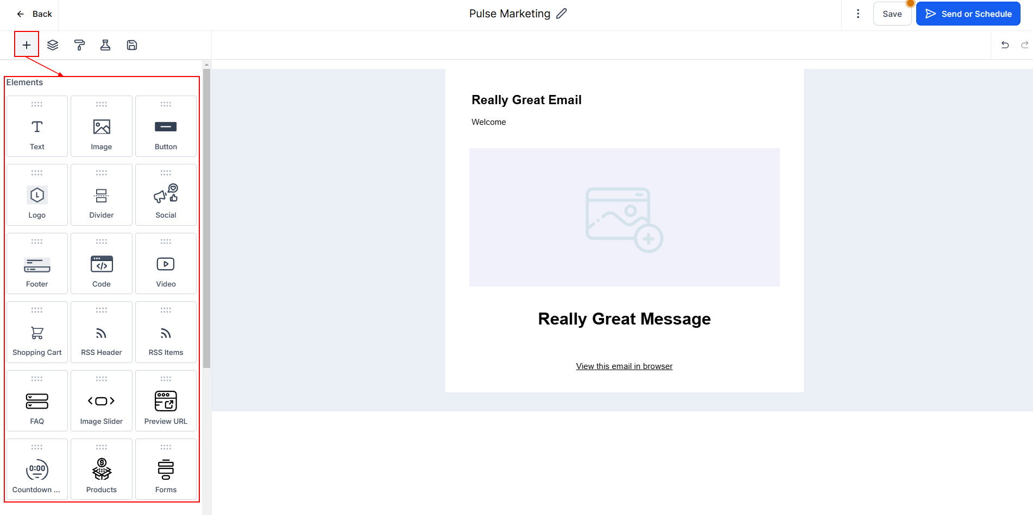Screen dimensions: 1033x515
Task: Select the Shopping Cart element
Action: [x=37, y=332]
